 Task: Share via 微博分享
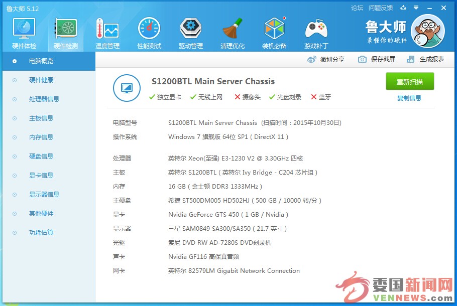[326, 59]
